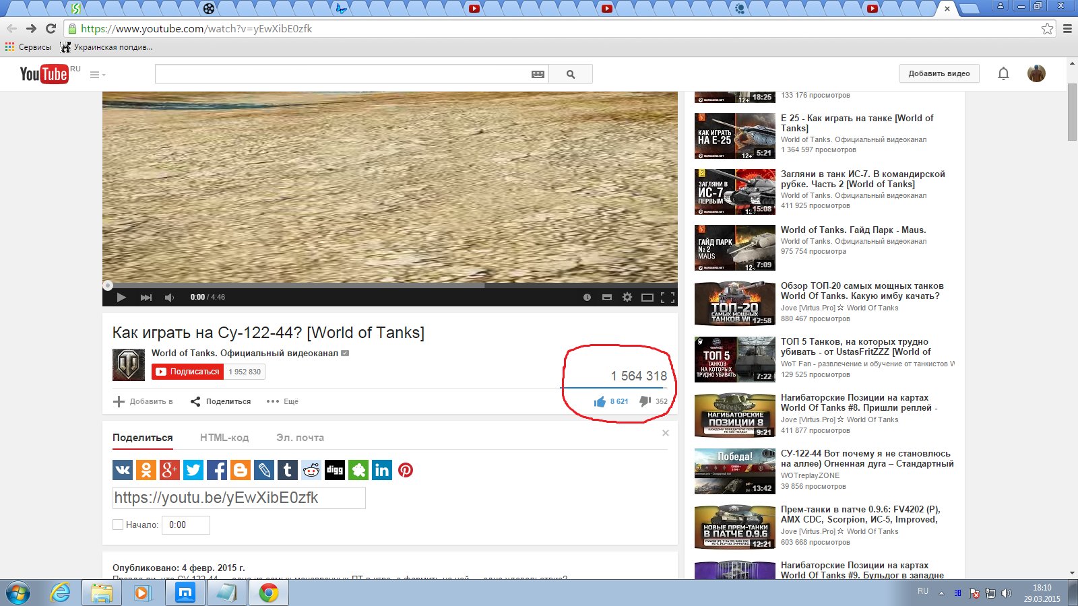
Task: Share the video on Blogger
Action: click(241, 470)
